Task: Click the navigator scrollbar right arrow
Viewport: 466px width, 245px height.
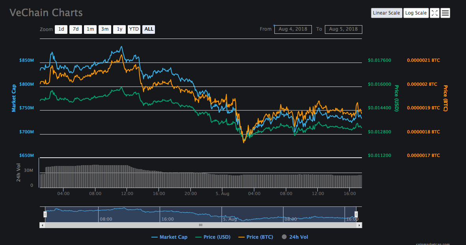Action: pyautogui.click(x=359, y=225)
